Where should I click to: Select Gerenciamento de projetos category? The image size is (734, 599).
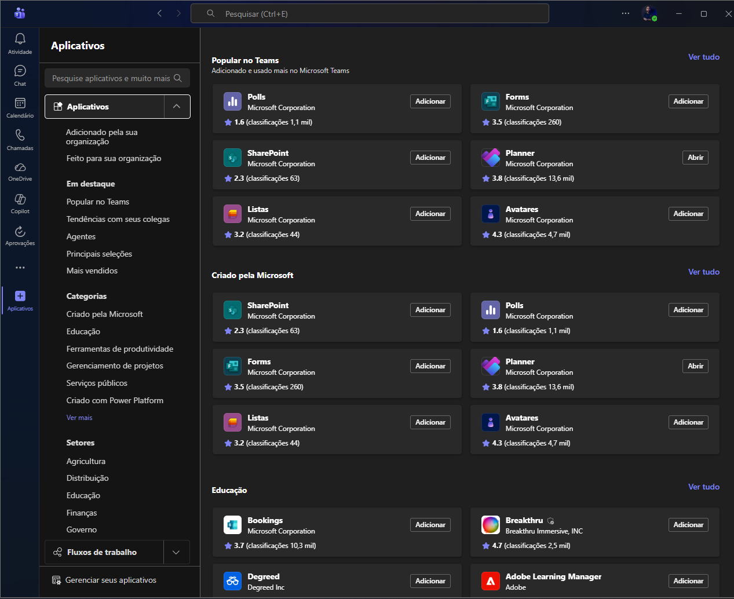click(115, 366)
